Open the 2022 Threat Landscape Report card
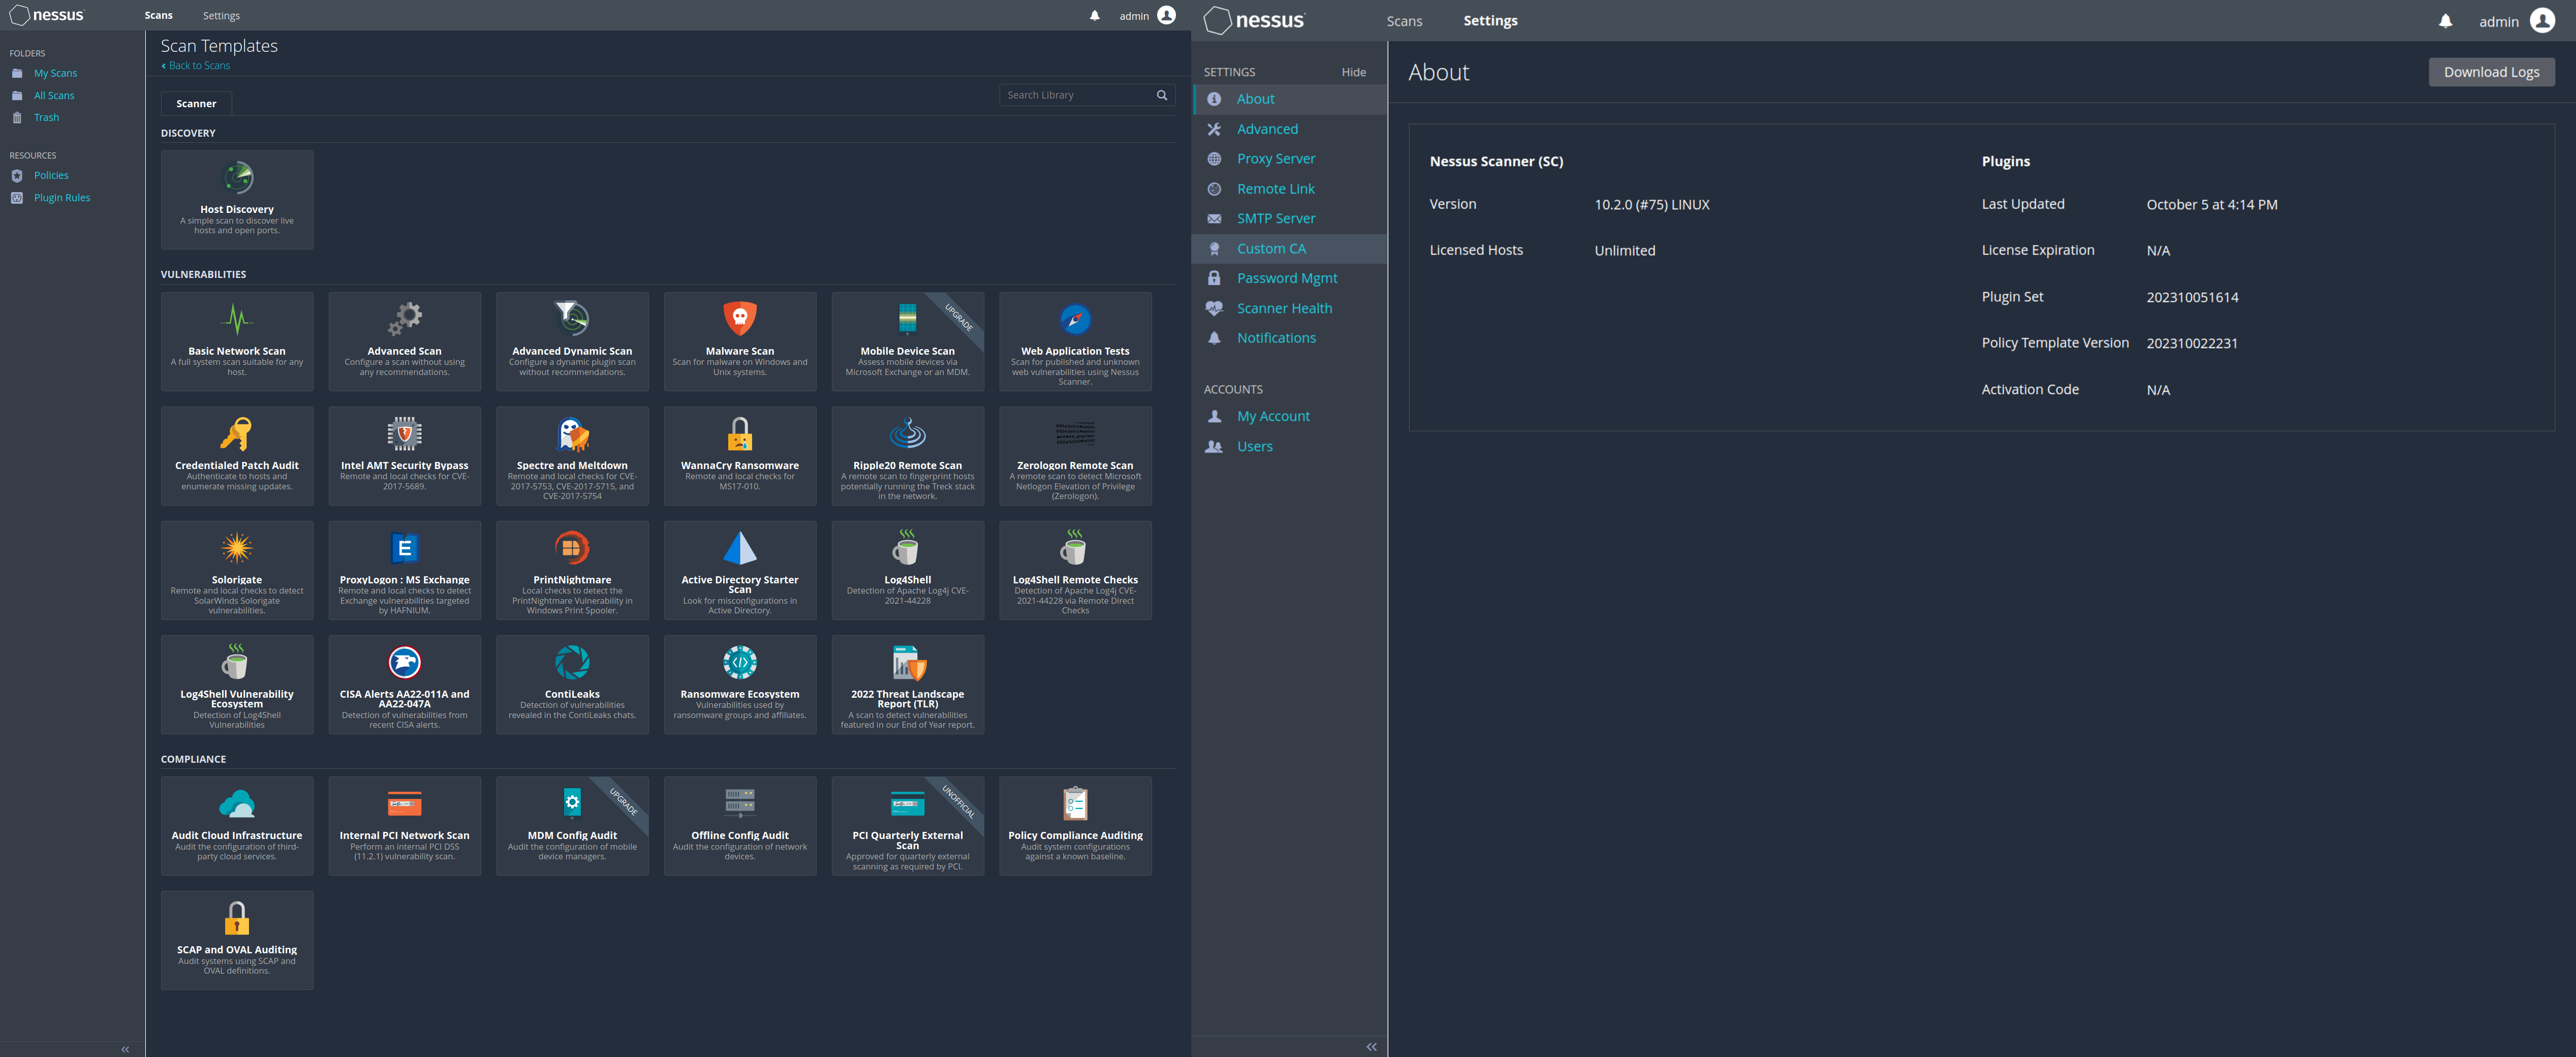Screen dimensions: 2576x1057 point(907,685)
